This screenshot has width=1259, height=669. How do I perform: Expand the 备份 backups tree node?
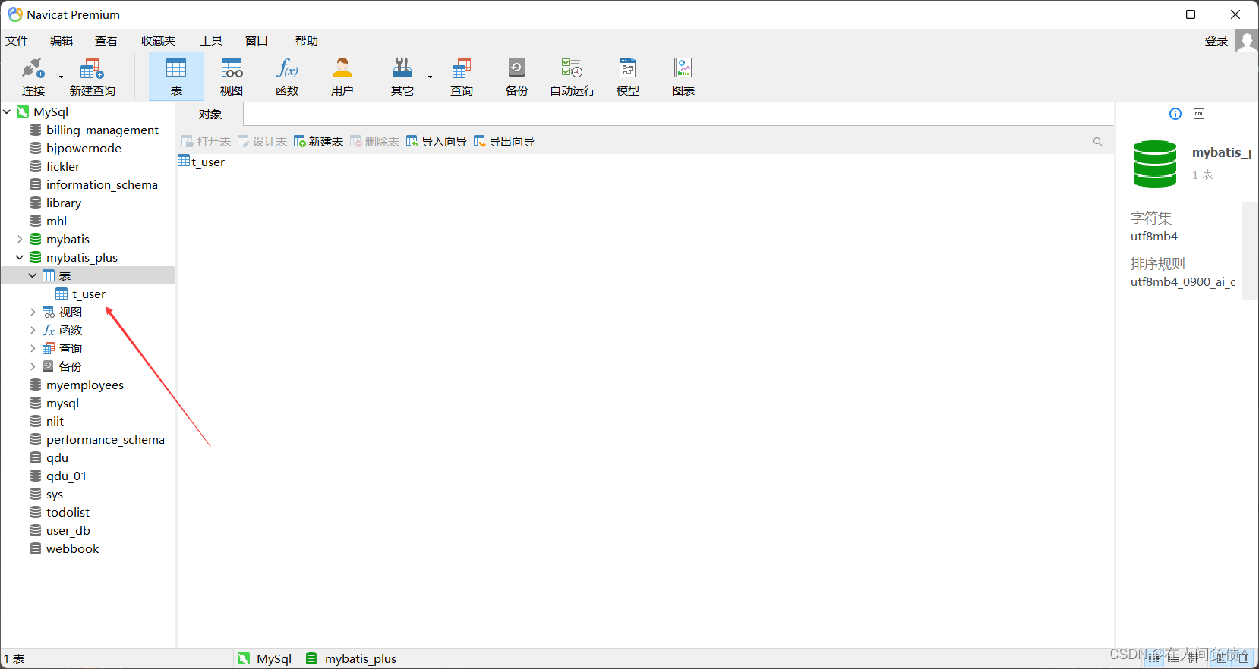coord(33,366)
